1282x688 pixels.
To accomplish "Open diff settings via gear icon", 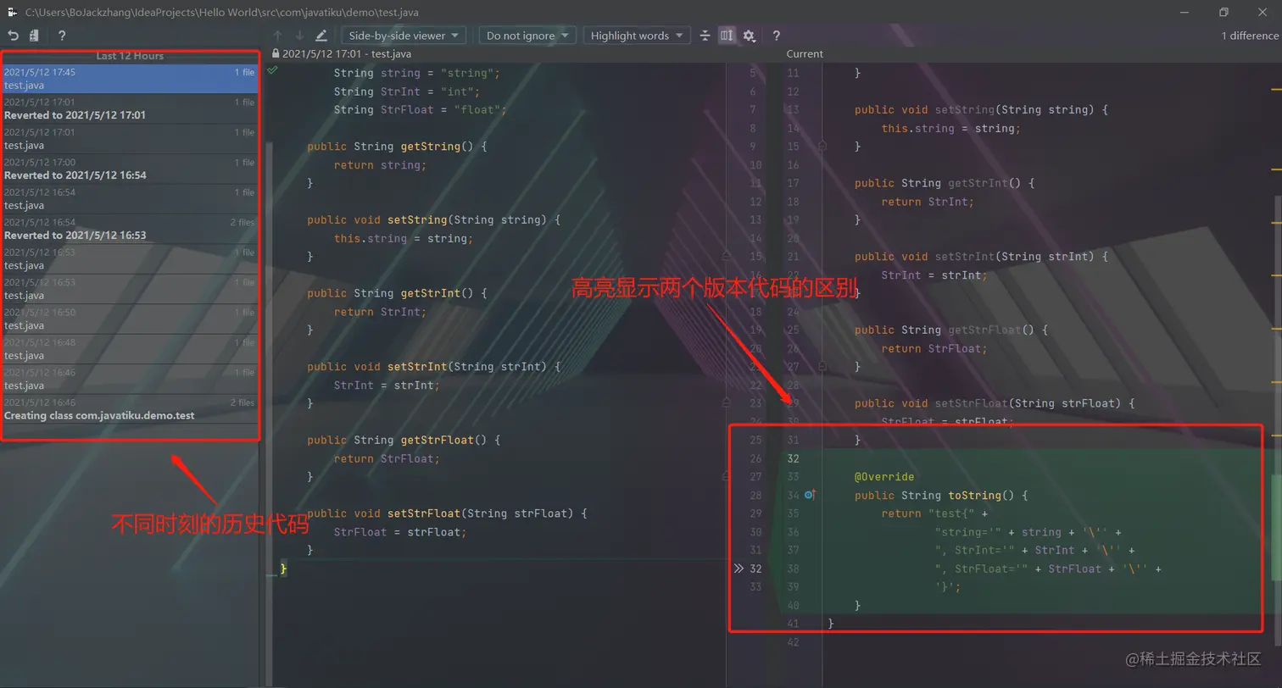I will 749,36.
